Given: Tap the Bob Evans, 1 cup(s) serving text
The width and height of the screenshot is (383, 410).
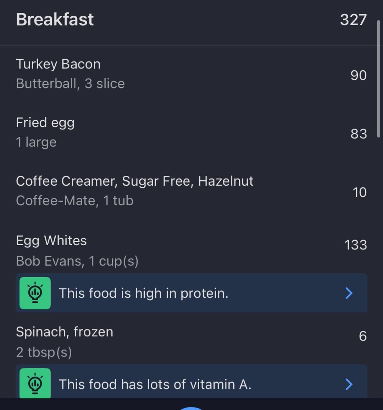Looking at the screenshot, I should 77,261.
